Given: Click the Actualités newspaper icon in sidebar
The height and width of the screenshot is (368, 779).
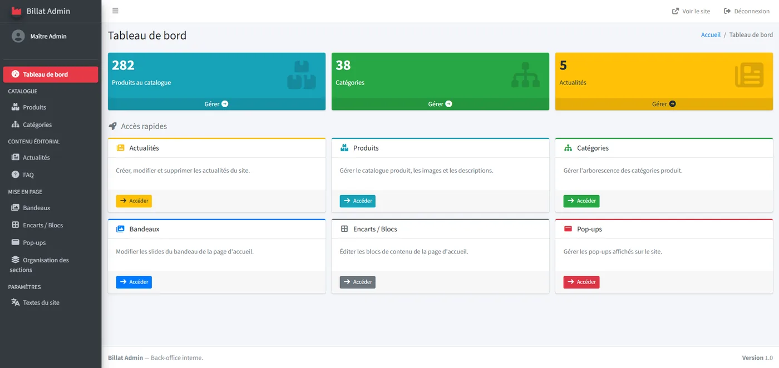Looking at the screenshot, I should pos(16,157).
